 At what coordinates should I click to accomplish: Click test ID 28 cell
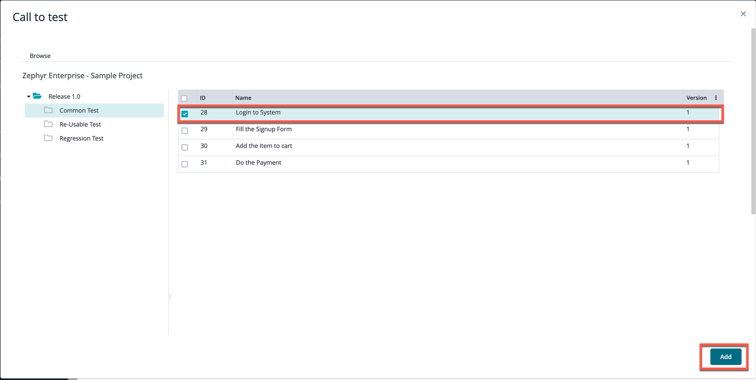204,113
